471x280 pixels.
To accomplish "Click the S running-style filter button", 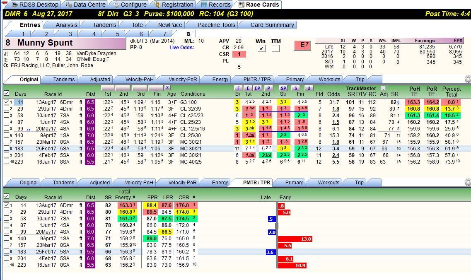I will pyautogui.click(x=296, y=88).
